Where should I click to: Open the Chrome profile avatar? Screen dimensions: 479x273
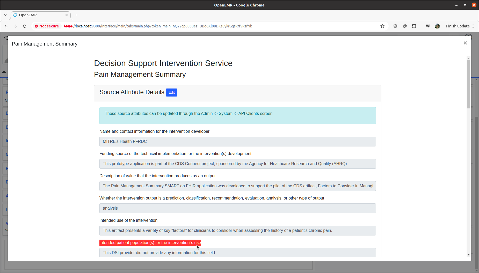[437, 26]
